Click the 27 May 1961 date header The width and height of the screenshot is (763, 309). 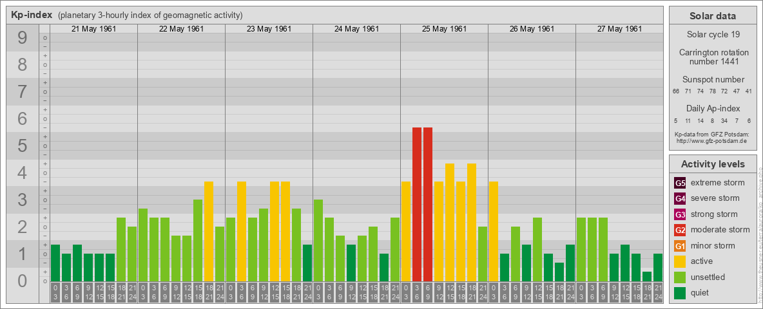pyautogui.click(x=619, y=29)
